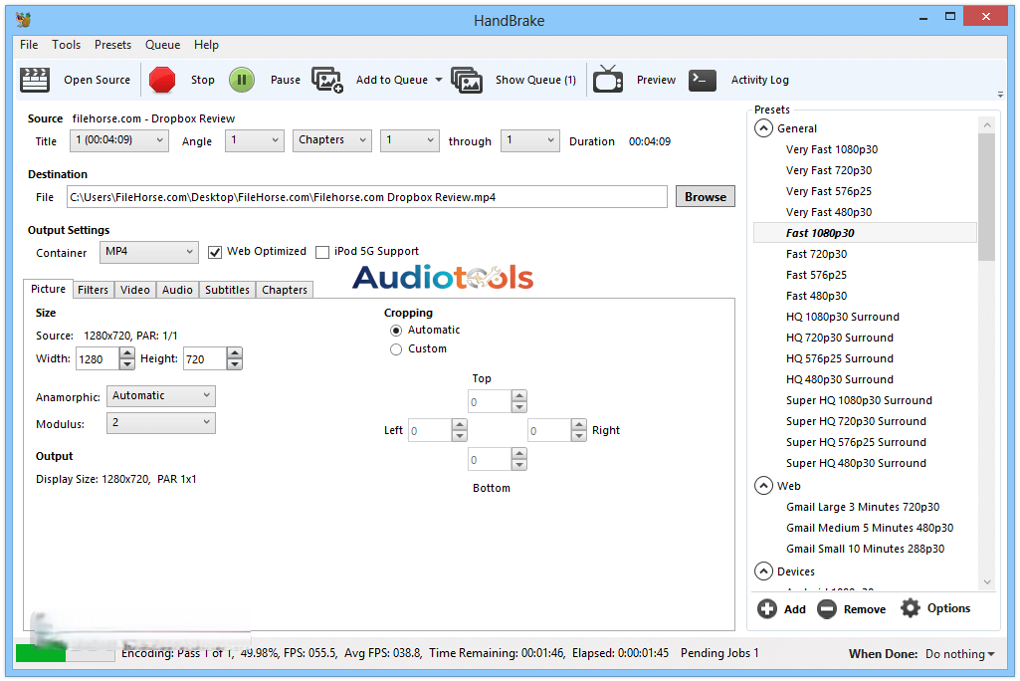Screen dimensions: 1020x681
Task: Stop the current encode
Action: coord(185,80)
